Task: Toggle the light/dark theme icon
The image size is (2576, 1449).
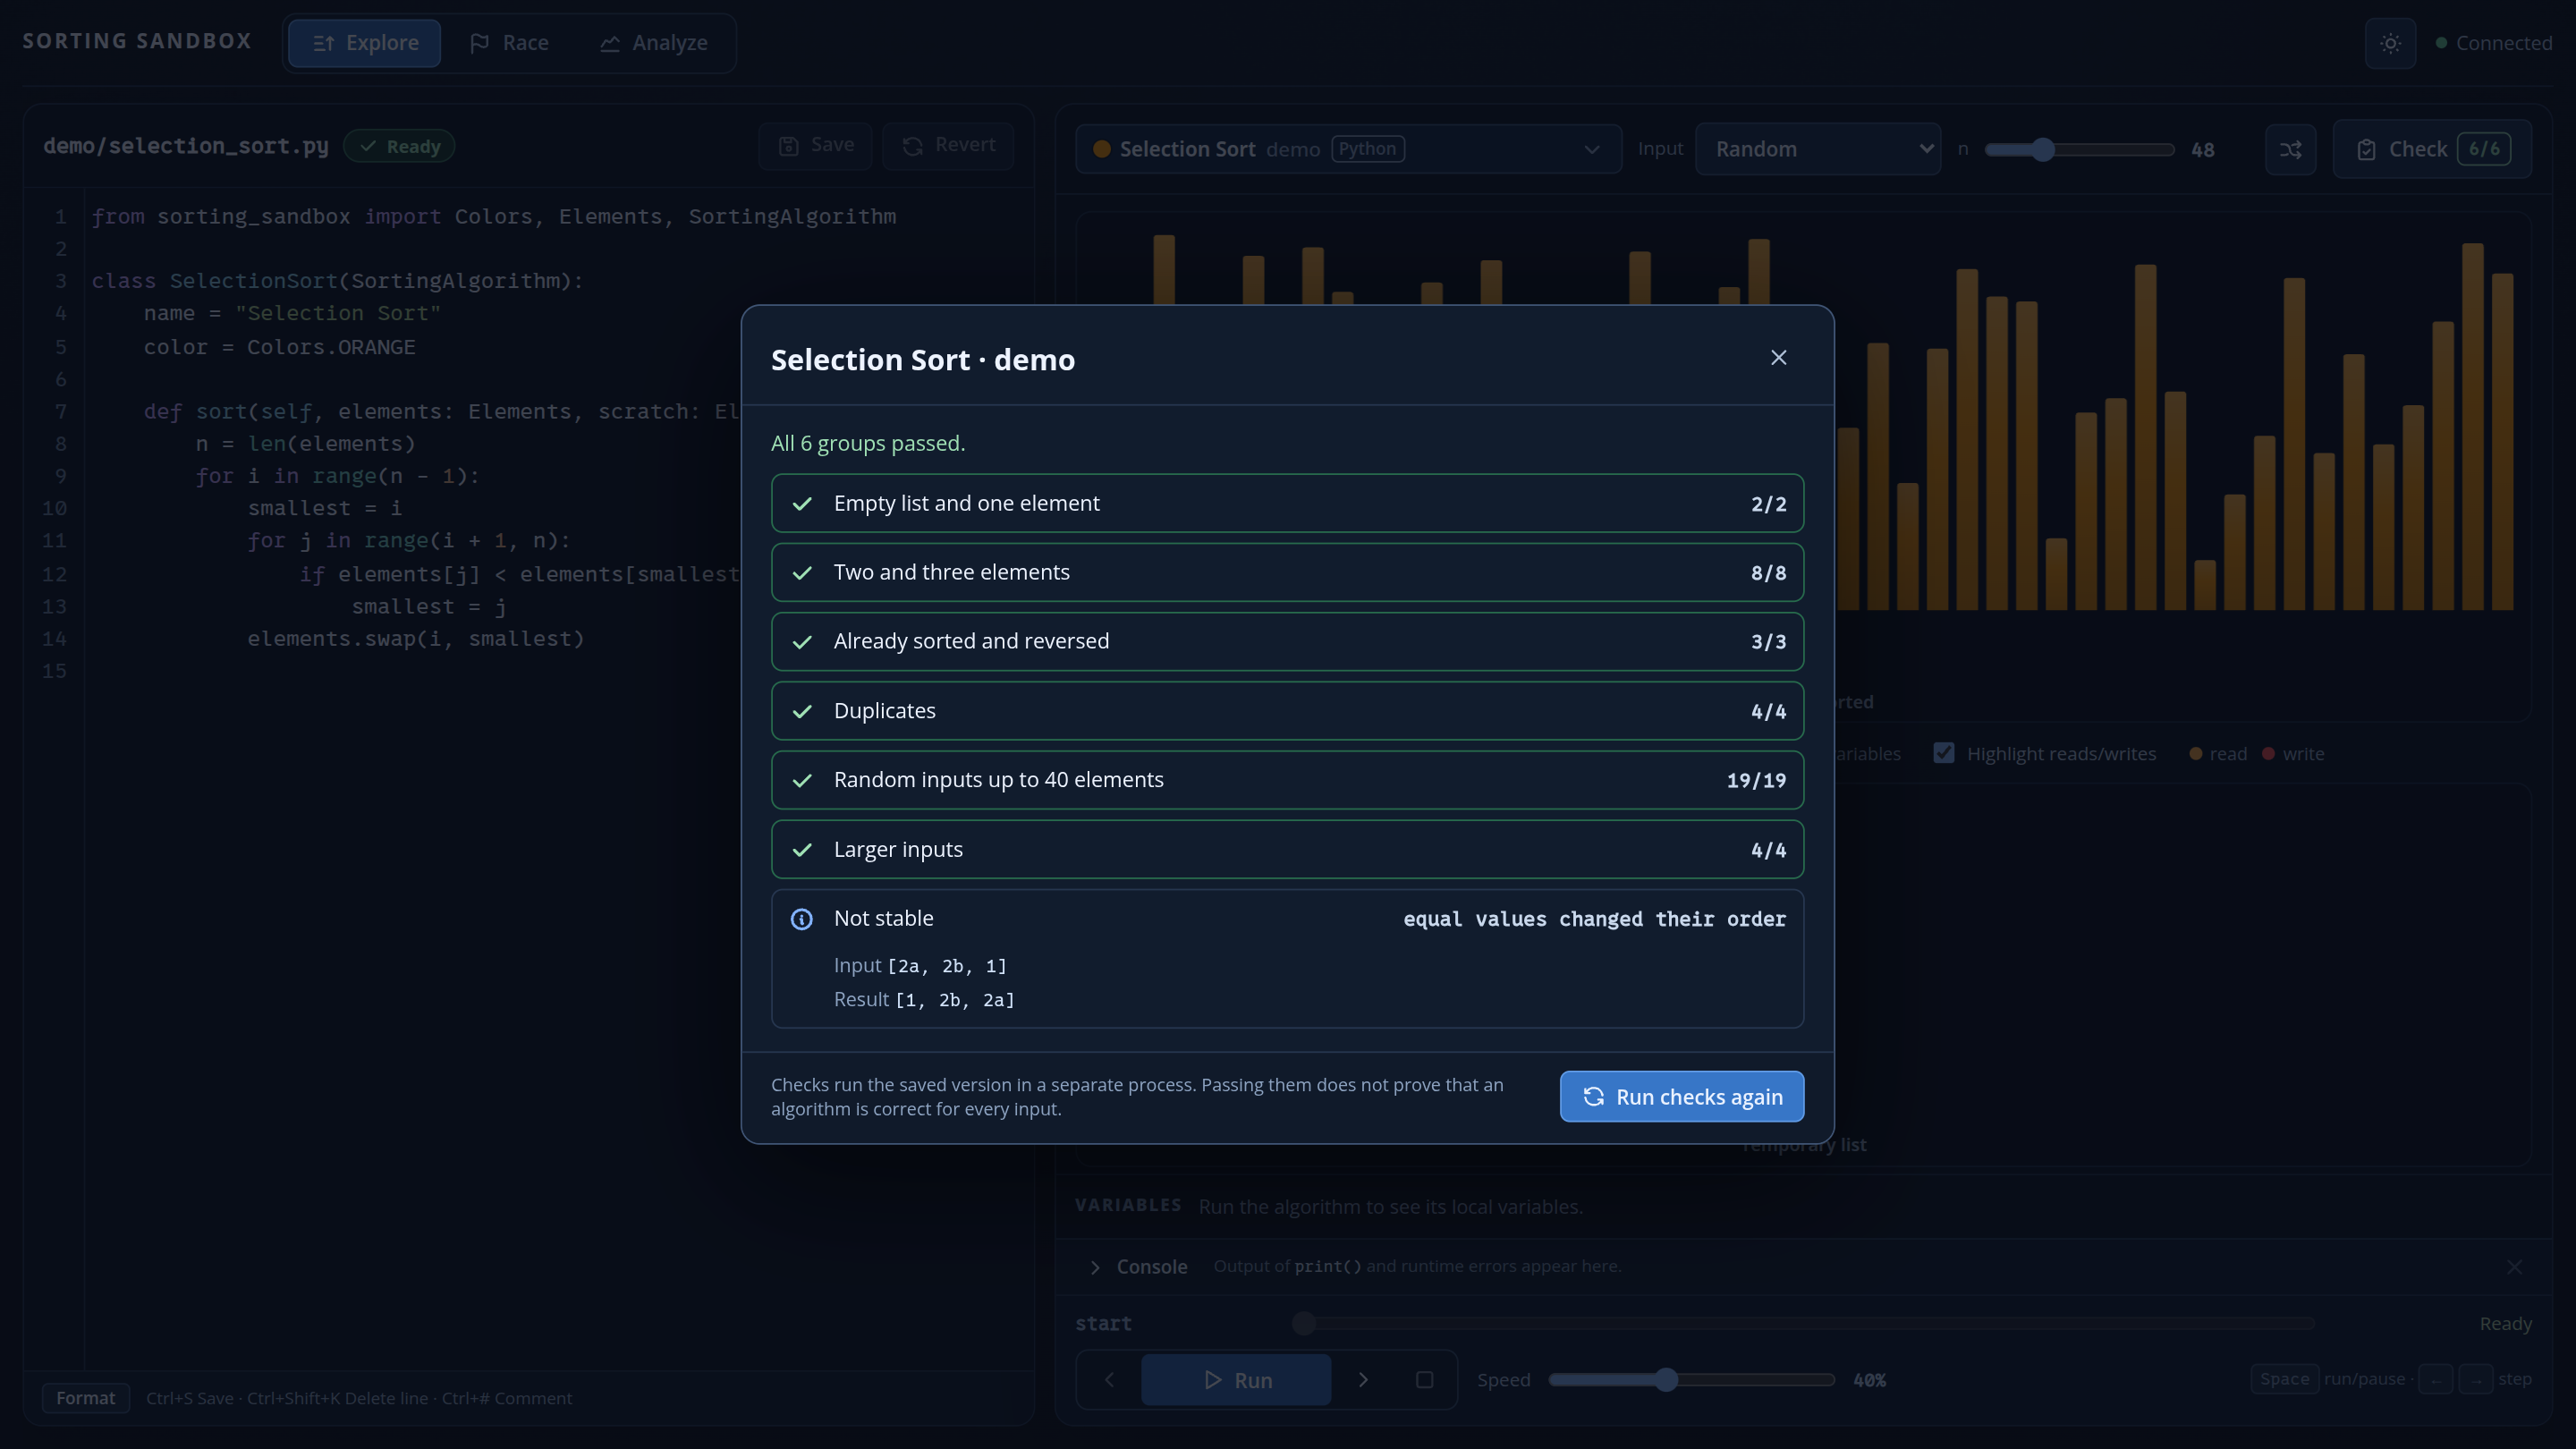Action: click(2390, 43)
